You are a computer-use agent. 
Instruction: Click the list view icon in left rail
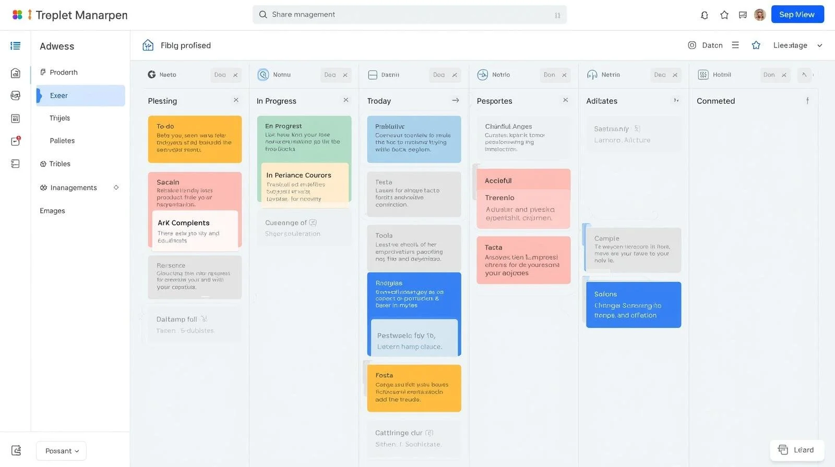pyautogui.click(x=16, y=46)
